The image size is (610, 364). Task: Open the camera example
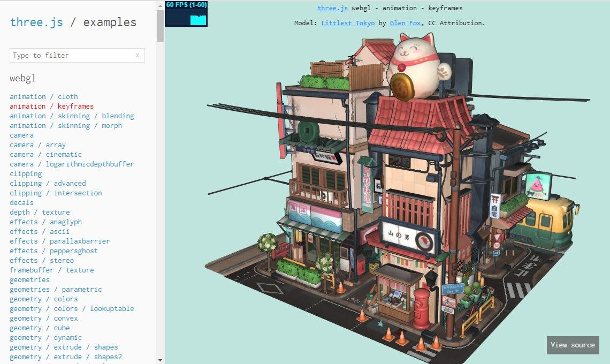[21, 135]
